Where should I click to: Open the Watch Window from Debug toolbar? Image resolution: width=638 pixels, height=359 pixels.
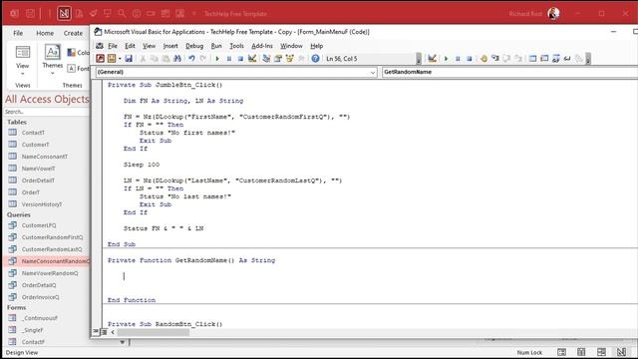556,59
